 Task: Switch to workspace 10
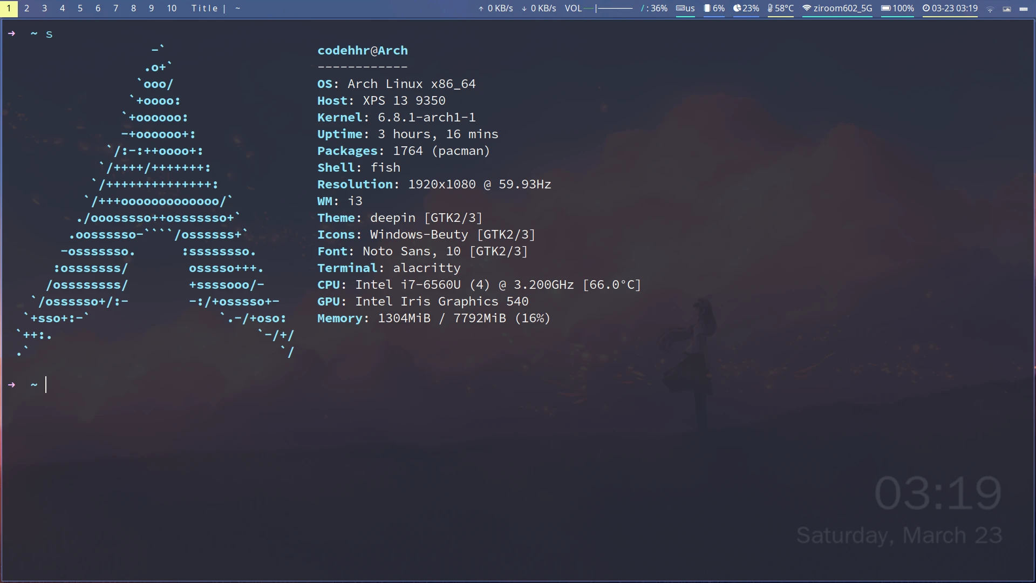172,8
